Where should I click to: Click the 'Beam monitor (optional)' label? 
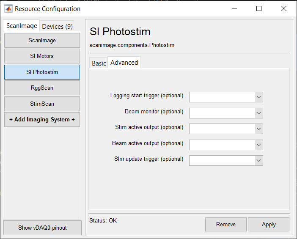click(x=154, y=112)
